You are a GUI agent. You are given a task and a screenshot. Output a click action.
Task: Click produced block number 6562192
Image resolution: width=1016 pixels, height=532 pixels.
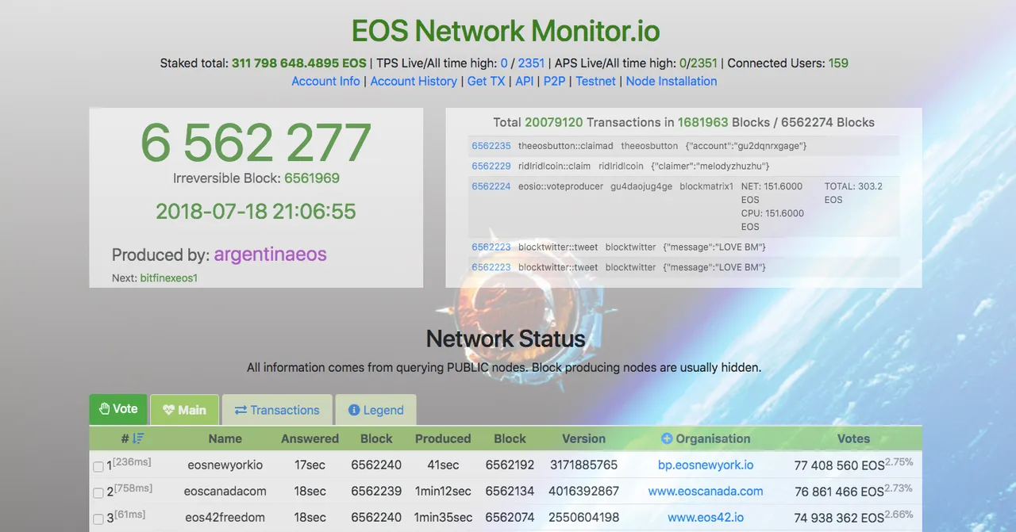[510, 465]
